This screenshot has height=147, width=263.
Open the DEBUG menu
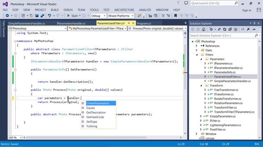click(x=68, y=10)
